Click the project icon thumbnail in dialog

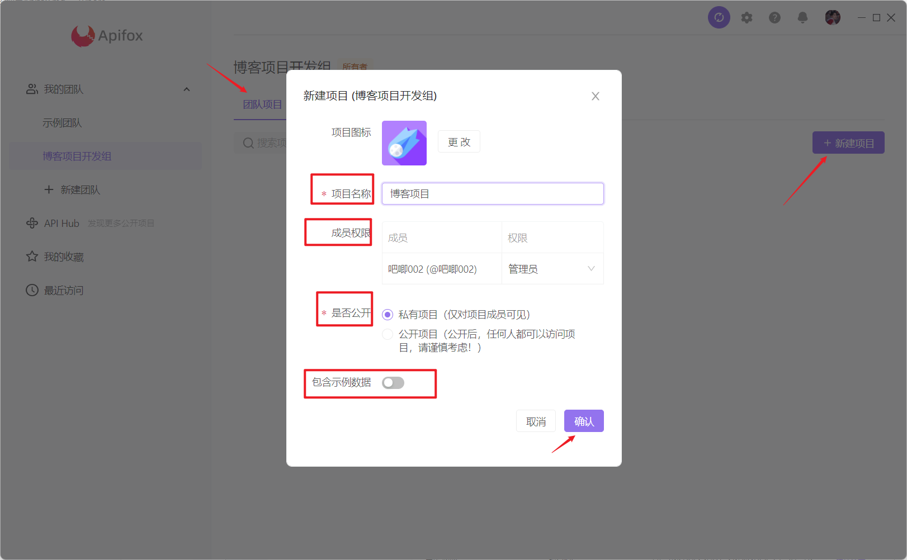[404, 143]
